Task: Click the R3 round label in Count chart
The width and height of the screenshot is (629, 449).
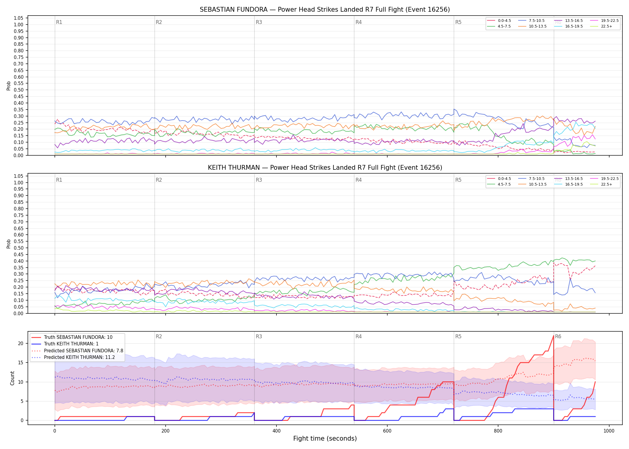Action: click(x=259, y=336)
